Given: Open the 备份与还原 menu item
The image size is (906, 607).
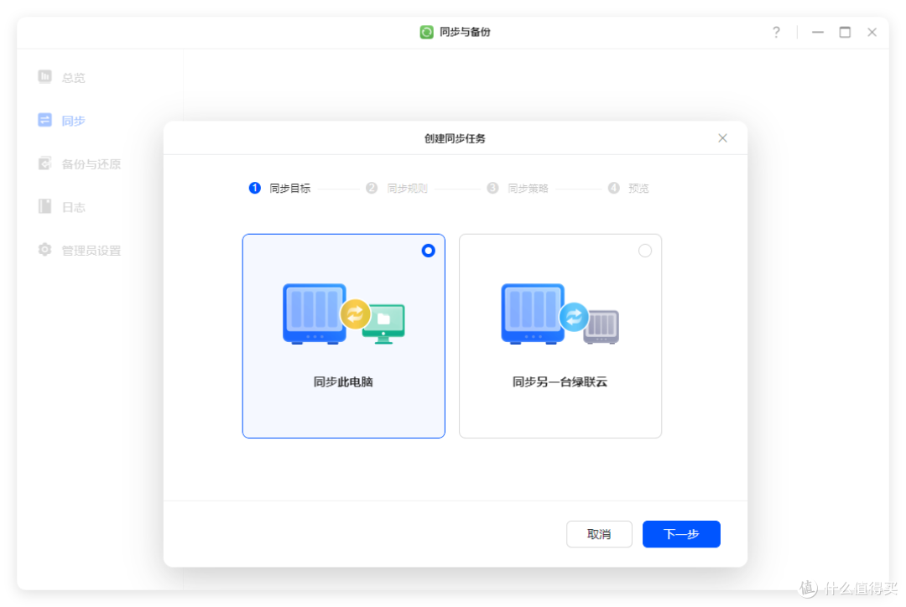Looking at the screenshot, I should [x=91, y=164].
